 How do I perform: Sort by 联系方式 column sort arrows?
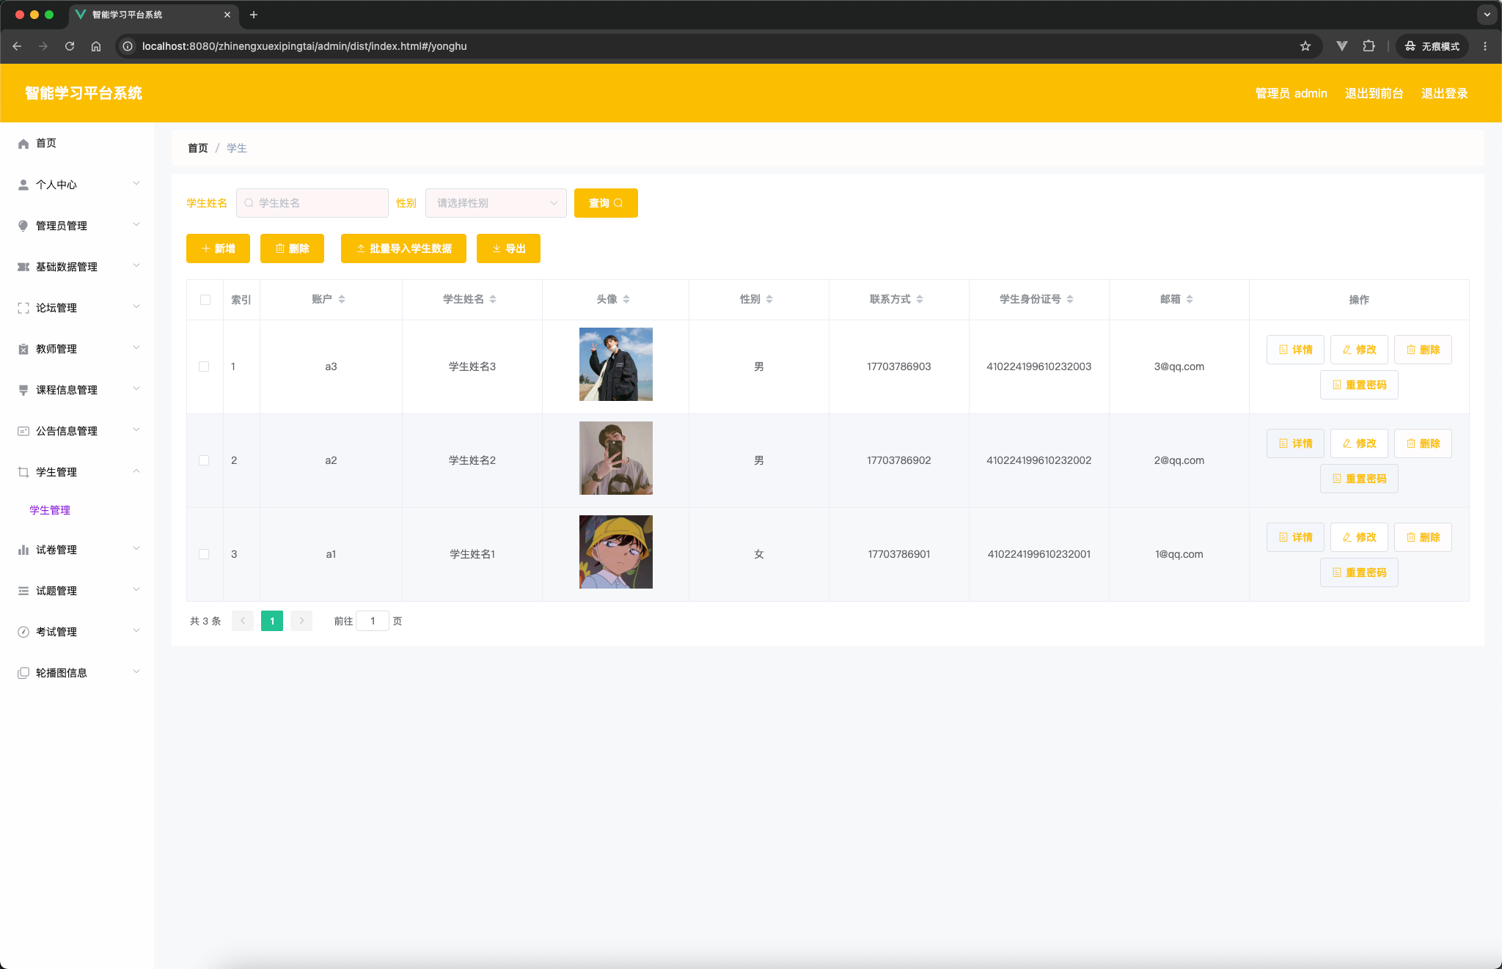click(x=920, y=299)
